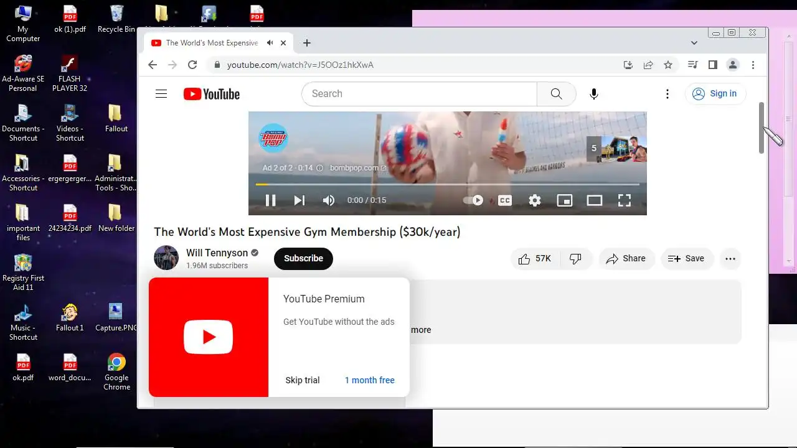Select FLASH PLAYER 32 desktop icon
Viewport: 797px width, 448px height.
pos(70,73)
